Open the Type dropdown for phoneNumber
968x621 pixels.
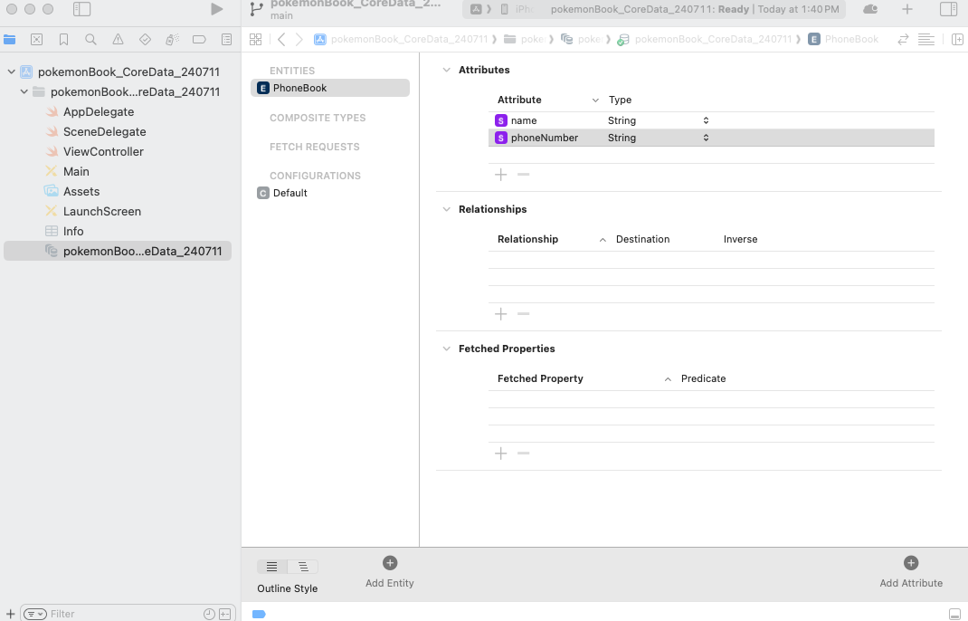pyautogui.click(x=706, y=138)
